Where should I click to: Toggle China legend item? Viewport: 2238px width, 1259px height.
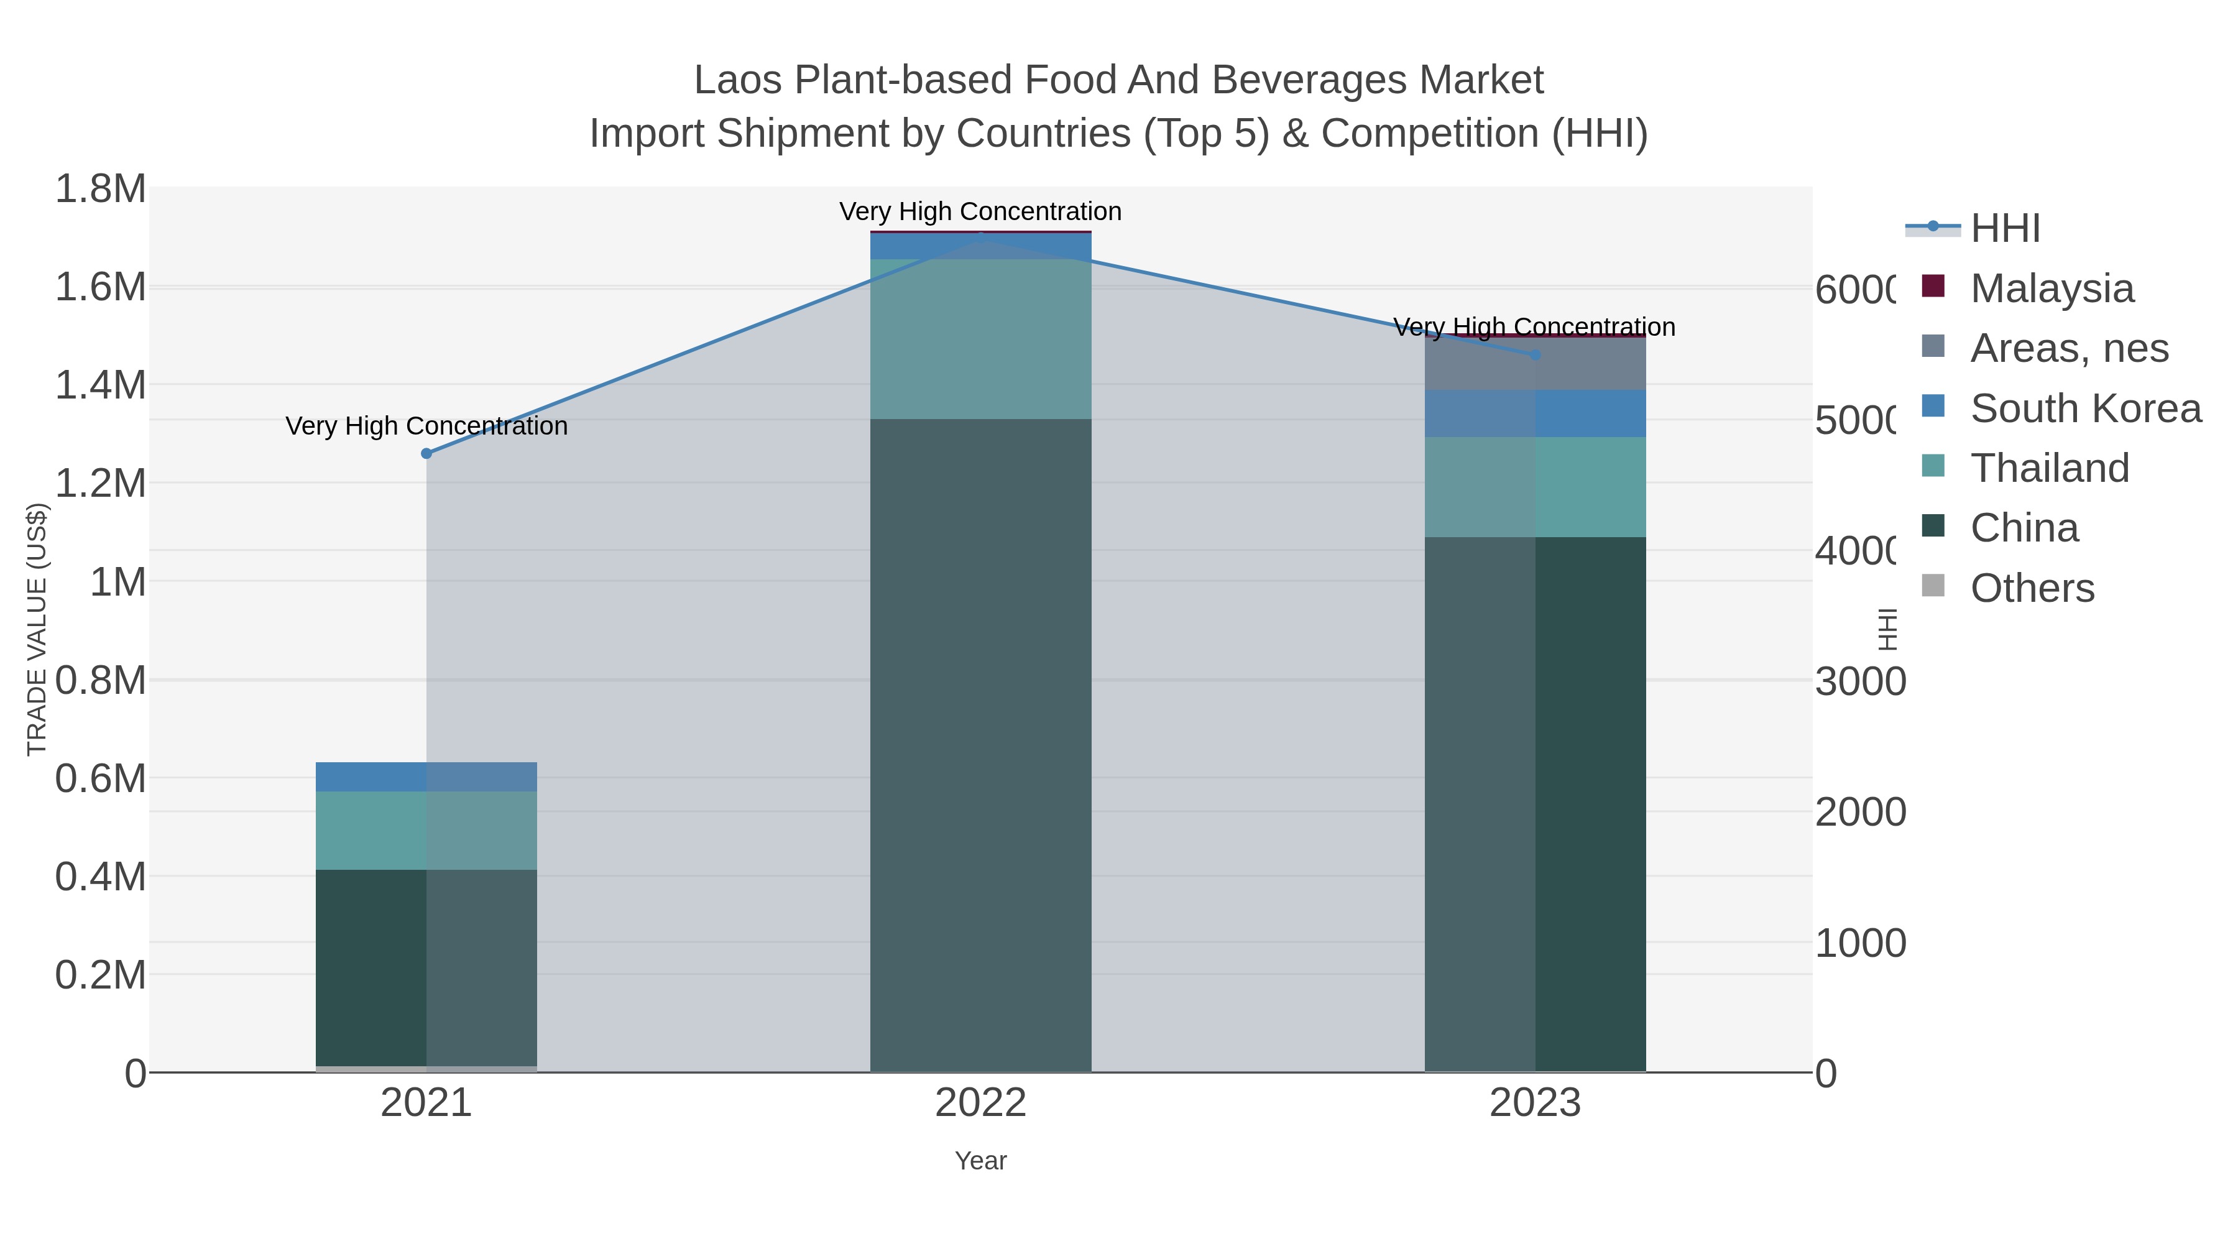click(x=1999, y=527)
